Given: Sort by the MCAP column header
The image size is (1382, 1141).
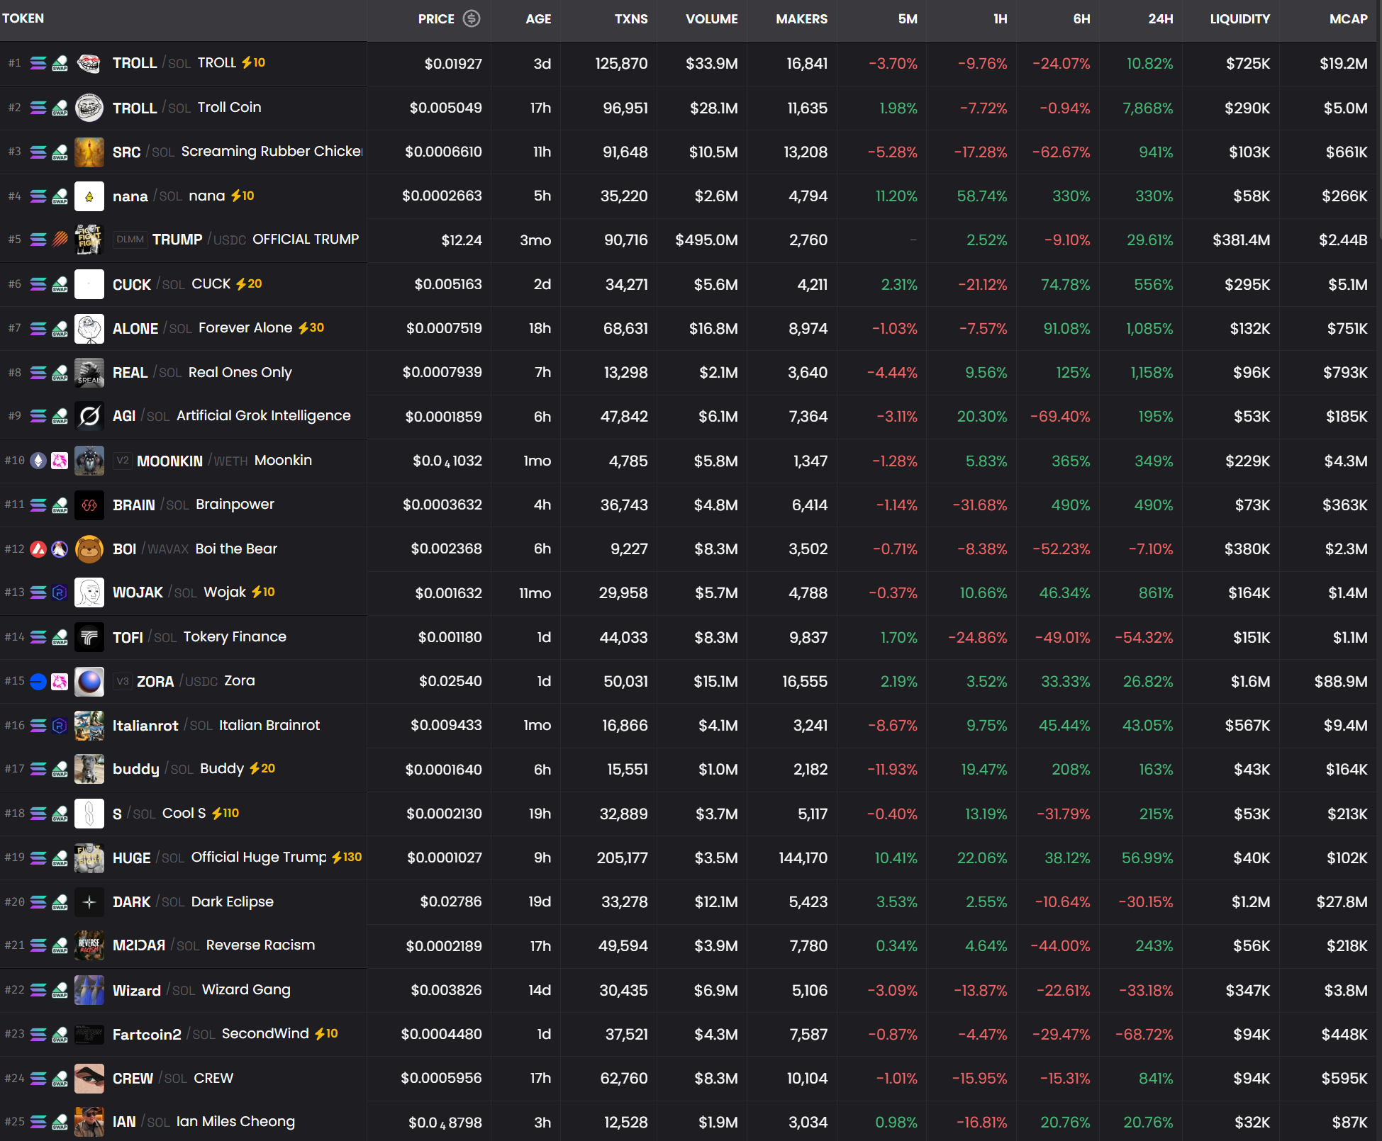Looking at the screenshot, I should coord(1348,19).
